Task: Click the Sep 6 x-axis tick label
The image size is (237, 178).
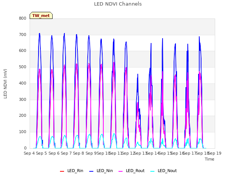Action: (x=54, y=153)
